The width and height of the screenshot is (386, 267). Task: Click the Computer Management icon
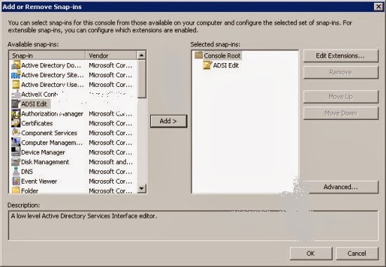(x=16, y=142)
